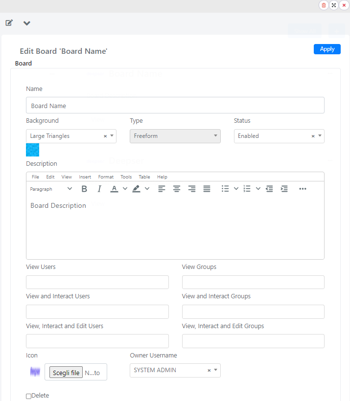Open the Owner Username dropdown arrow
The height and width of the screenshot is (401, 350).
click(215, 370)
